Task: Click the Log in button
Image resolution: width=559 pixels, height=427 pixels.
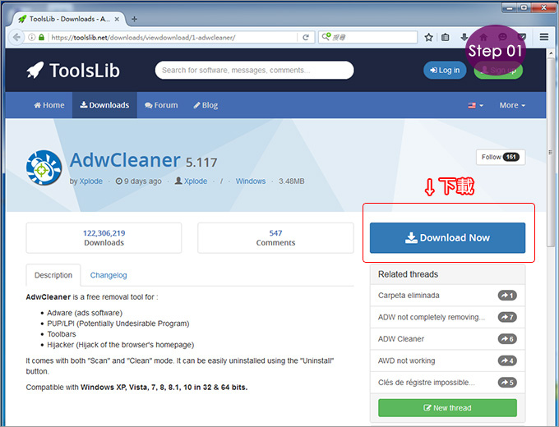Action: point(445,70)
